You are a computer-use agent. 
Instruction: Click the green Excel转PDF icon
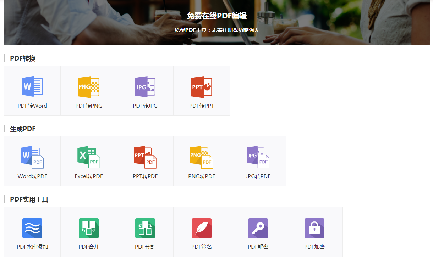[x=89, y=157]
